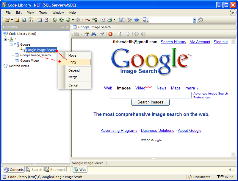The height and width of the screenshot is (181, 238).
Task: Click the blue help question mark icon
Action: pyautogui.click(x=137, y=20)
